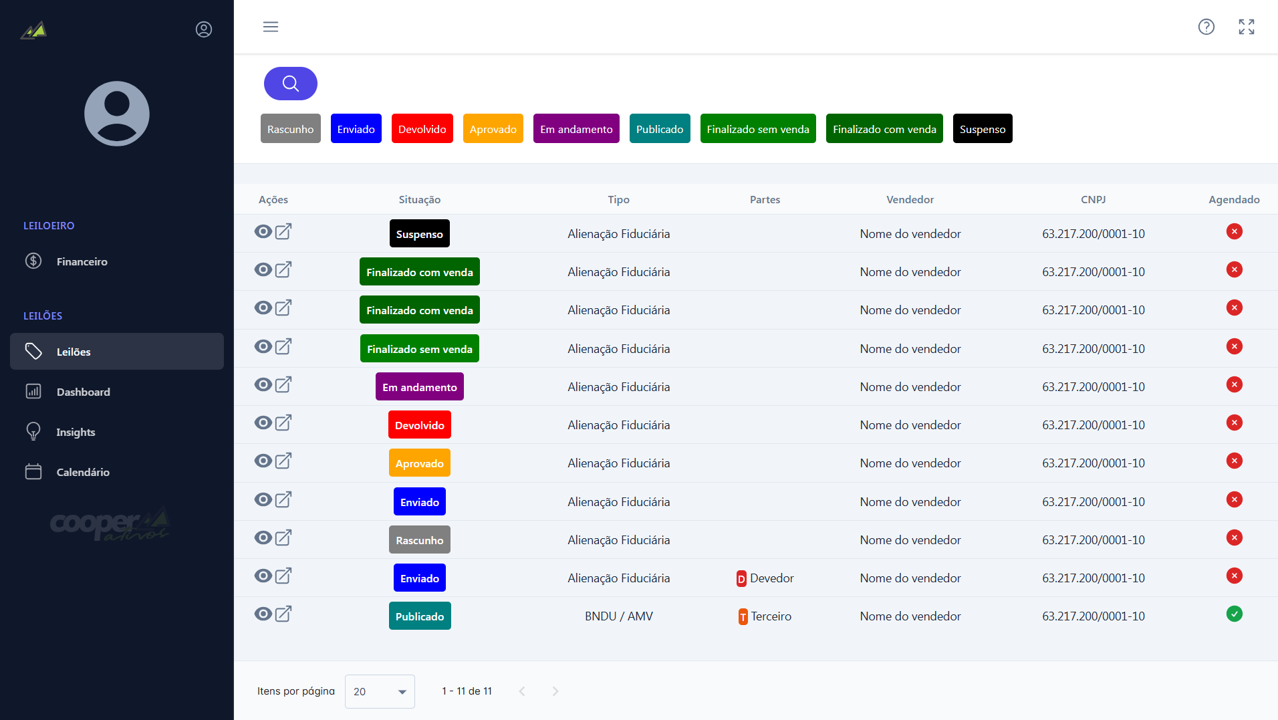
Task: Click the Vendedor column header
Action: (x=910, y=199)
